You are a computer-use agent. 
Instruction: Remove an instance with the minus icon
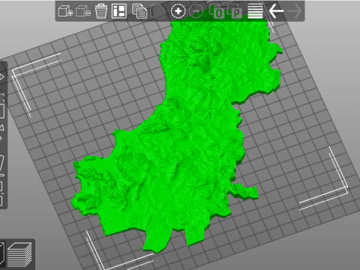(196, 11)
